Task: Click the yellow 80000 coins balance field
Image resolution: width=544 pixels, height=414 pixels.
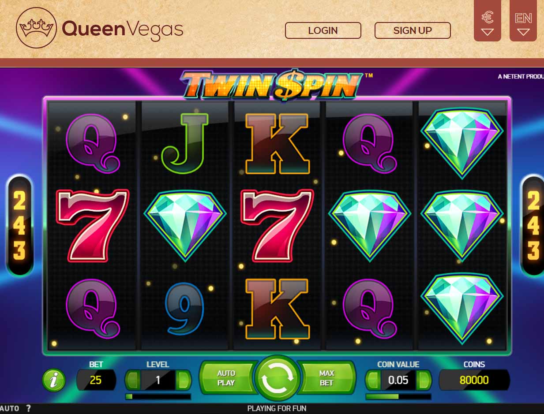Action: (474, 380)
